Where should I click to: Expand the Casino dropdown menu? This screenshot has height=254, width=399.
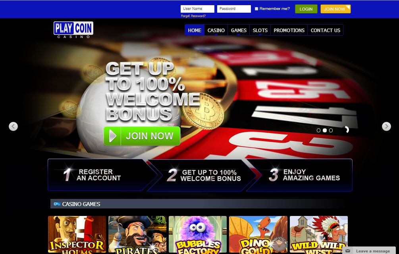(x=216, y=30)
